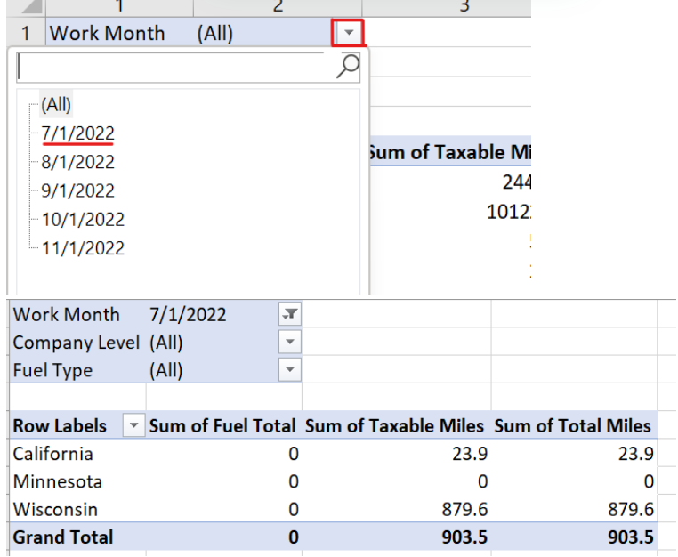Open the Row Labels dropdown arrow
Image resolution: width=678 pixels, height=557 pixels.
click(x=134, y=426)
